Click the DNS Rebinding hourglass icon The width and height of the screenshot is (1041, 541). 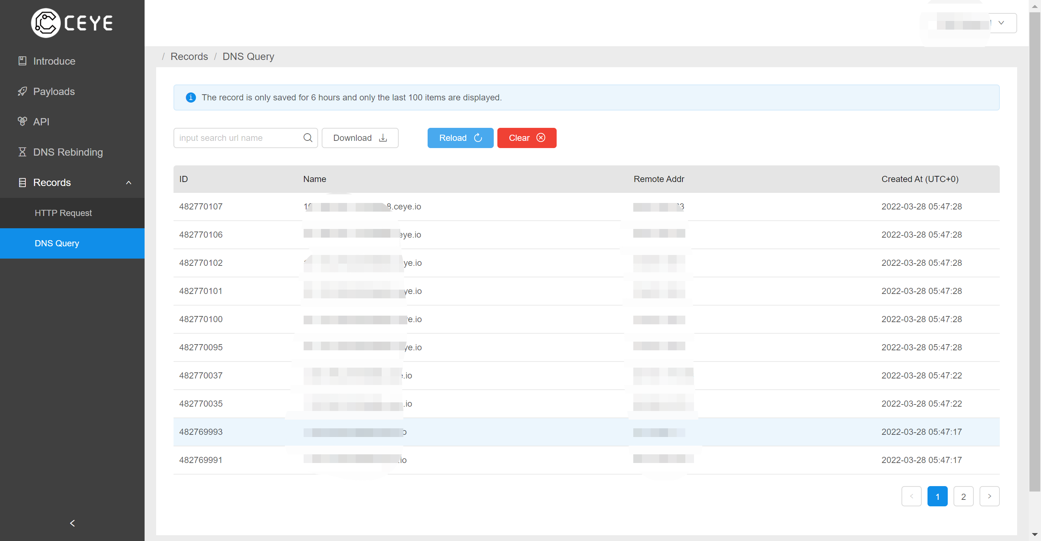pyautogui.click(x=22, y=152)
